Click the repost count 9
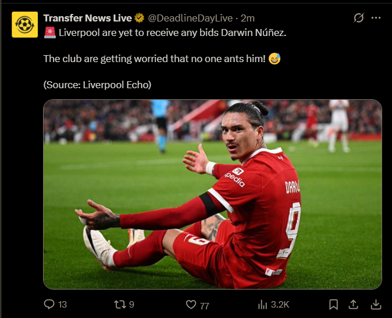This screenshot has height=318, width=392. click(x=131, y=305)
